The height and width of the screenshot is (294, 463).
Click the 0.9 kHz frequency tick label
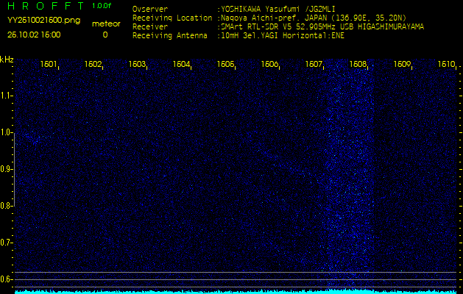(x=6, y=169)
